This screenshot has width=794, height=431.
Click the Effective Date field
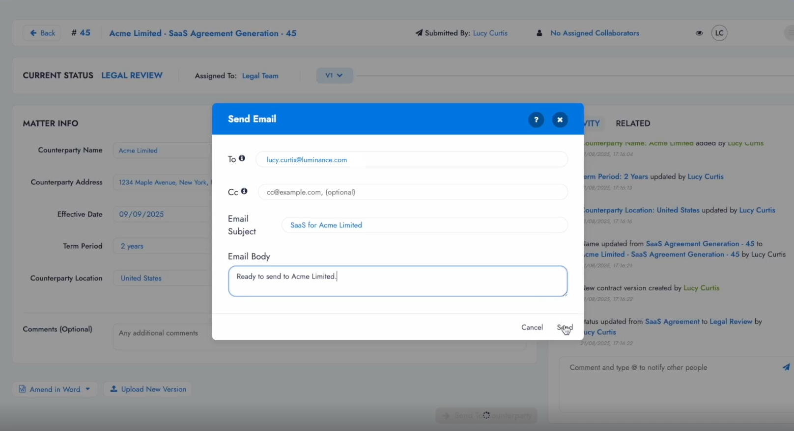pos(163,214)
